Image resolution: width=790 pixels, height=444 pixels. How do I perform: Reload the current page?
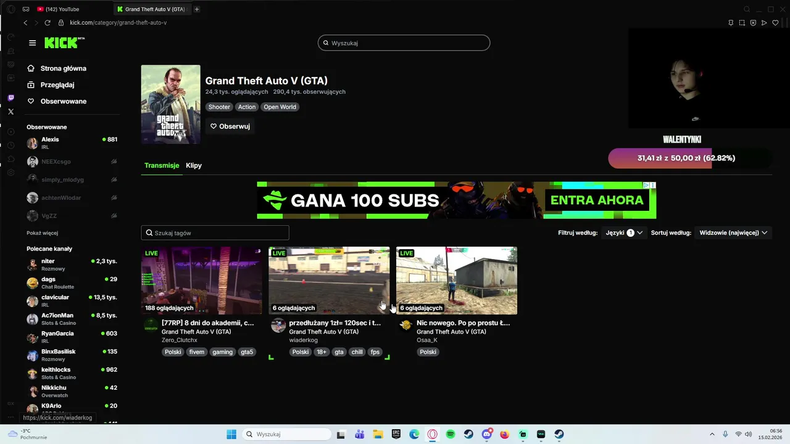pyautogui.click(x=47, y=23)
